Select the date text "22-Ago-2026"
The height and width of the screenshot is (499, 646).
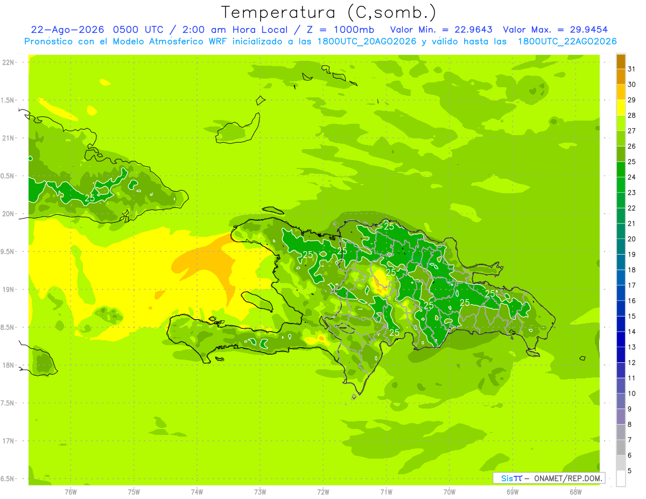click(67, 30)
